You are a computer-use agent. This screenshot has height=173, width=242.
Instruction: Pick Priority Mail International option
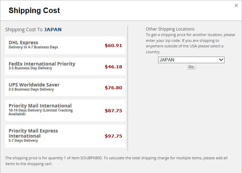pyautogui.click(x=65, y=110)
